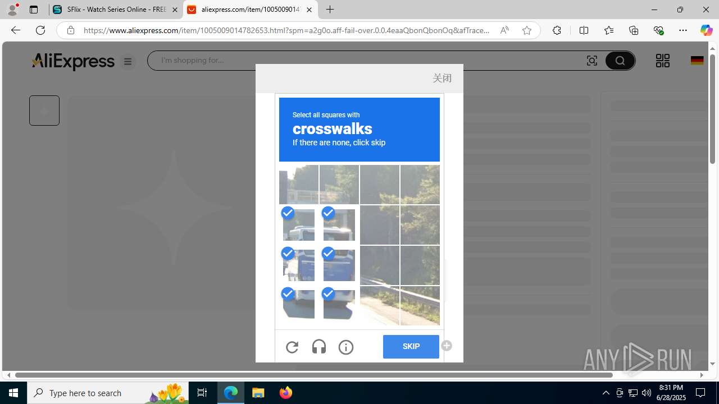
Task: Close the captcha dialog via 关闭
Action: pos(442,78)
